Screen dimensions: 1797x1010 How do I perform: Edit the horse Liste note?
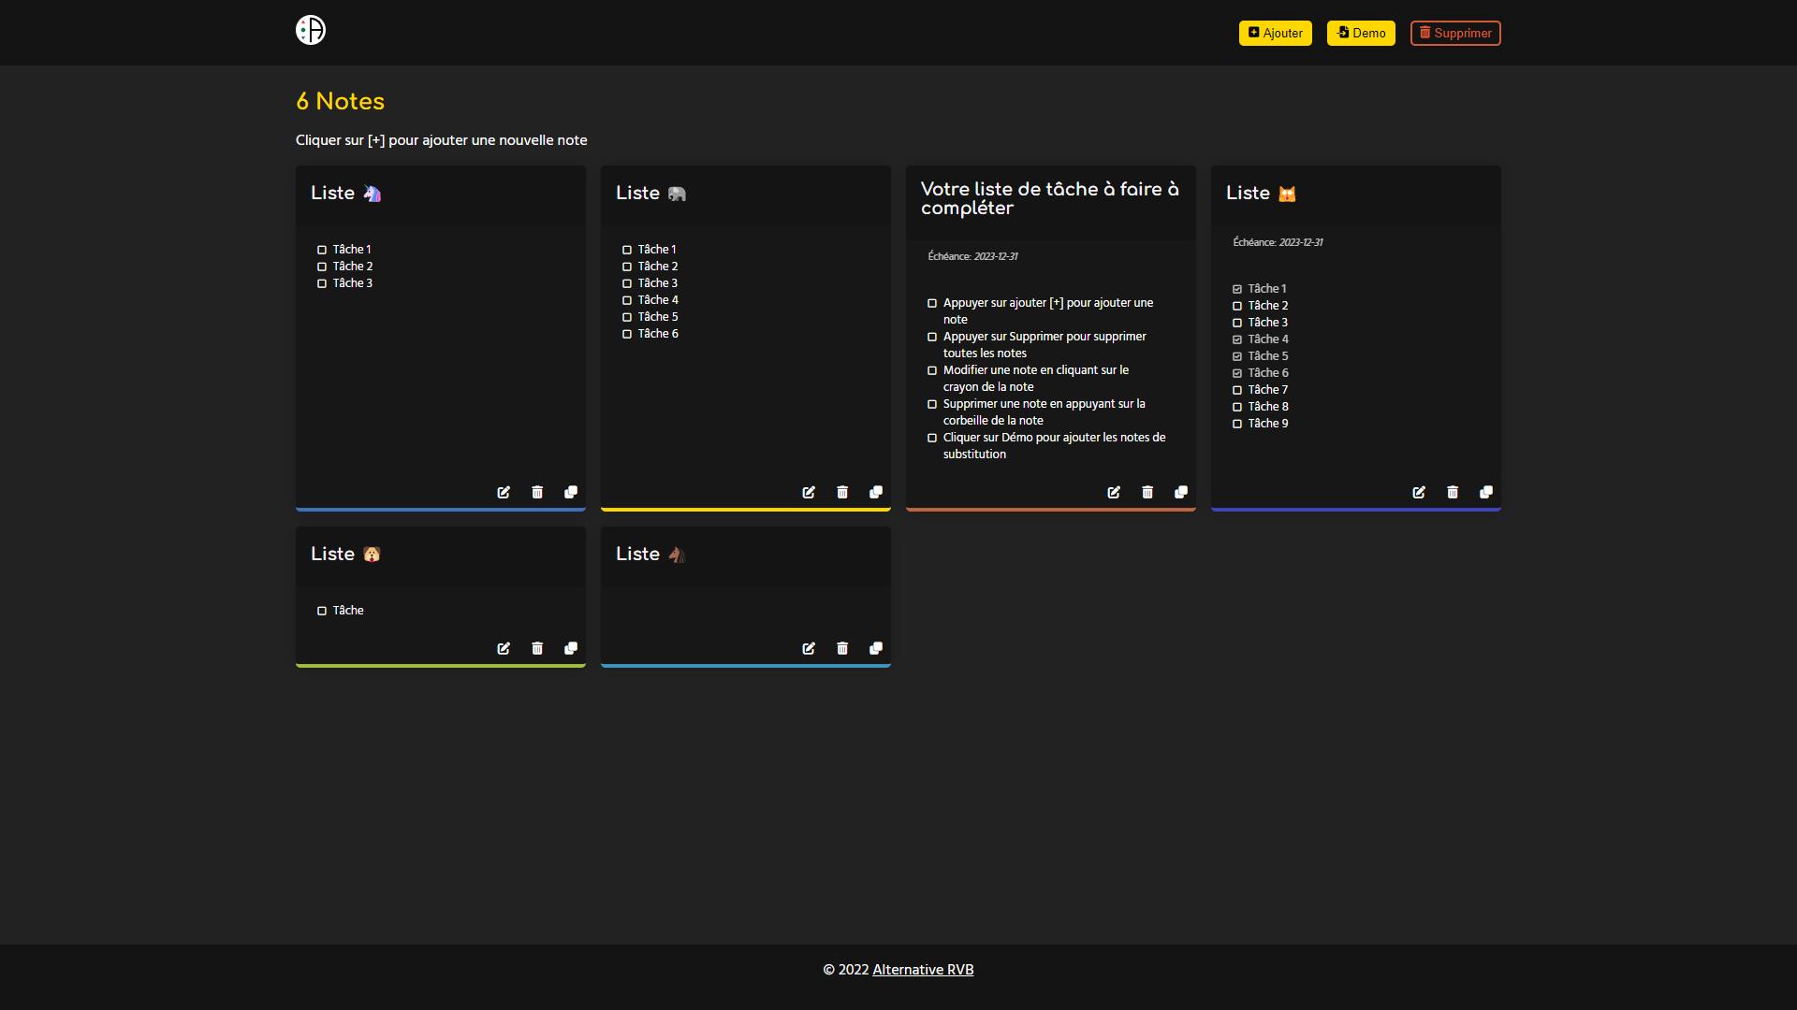tap(809, 648)
